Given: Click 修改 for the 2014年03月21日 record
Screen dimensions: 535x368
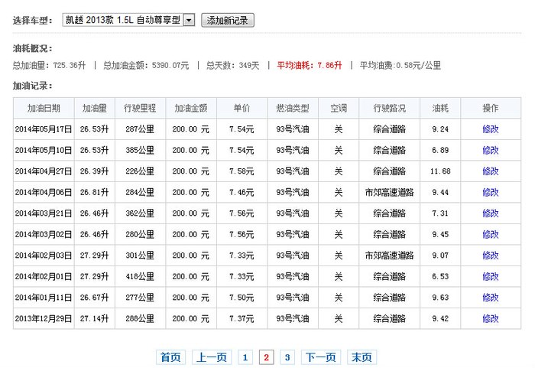Looking at the screenshot, I should point(490,213).
